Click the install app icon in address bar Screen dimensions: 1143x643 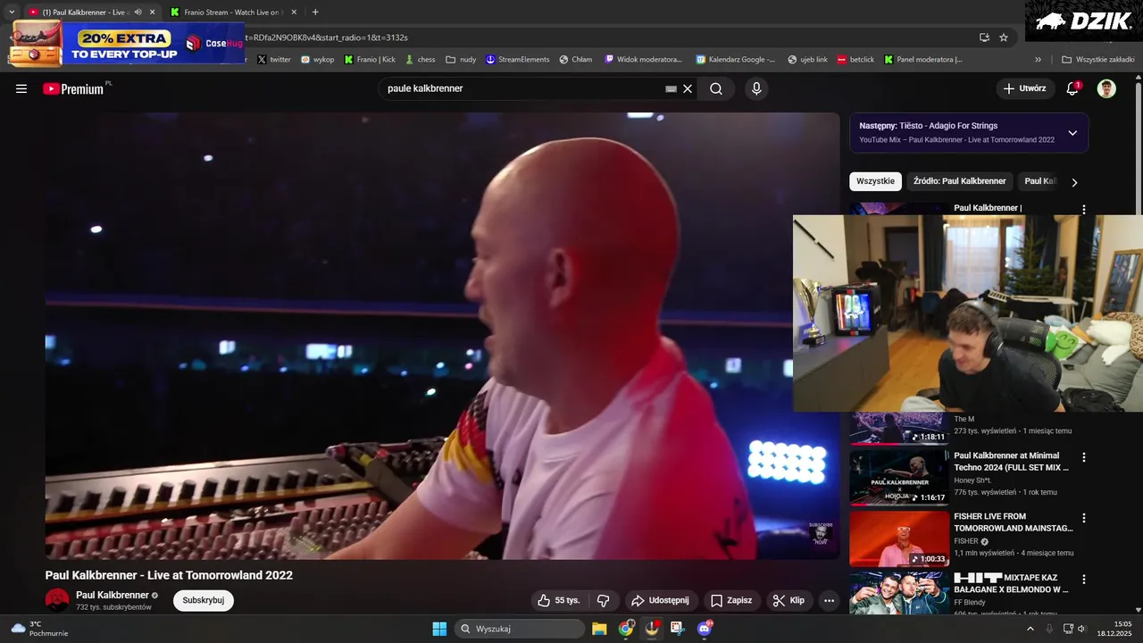(x=984, y=38)
